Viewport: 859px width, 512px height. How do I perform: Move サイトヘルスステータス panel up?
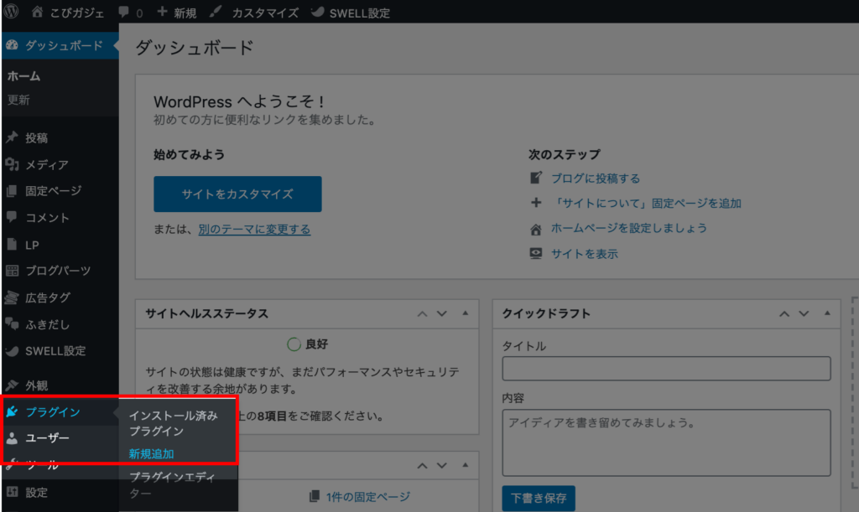click(x=422, y=314)
